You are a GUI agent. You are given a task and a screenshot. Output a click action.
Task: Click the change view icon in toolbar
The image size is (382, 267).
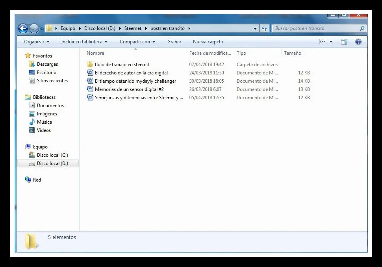tap(323, 42)
